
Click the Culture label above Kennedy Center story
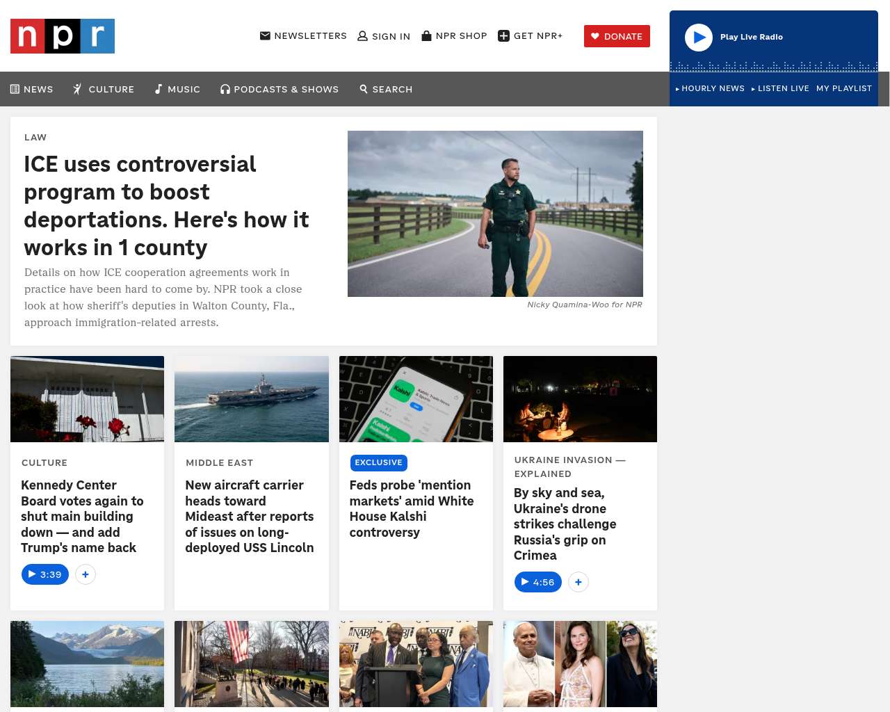pos(44,463)
